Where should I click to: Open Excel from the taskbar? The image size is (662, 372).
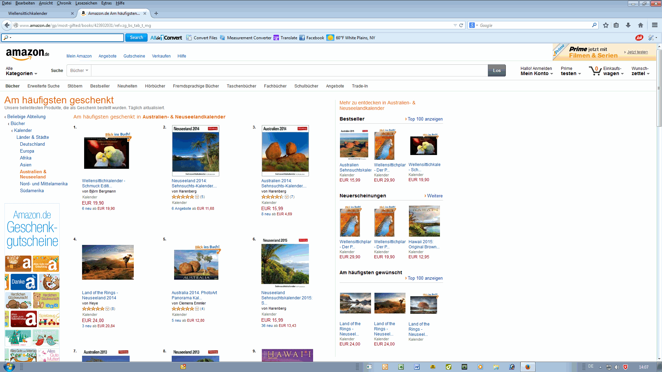(x=401, y=367)
